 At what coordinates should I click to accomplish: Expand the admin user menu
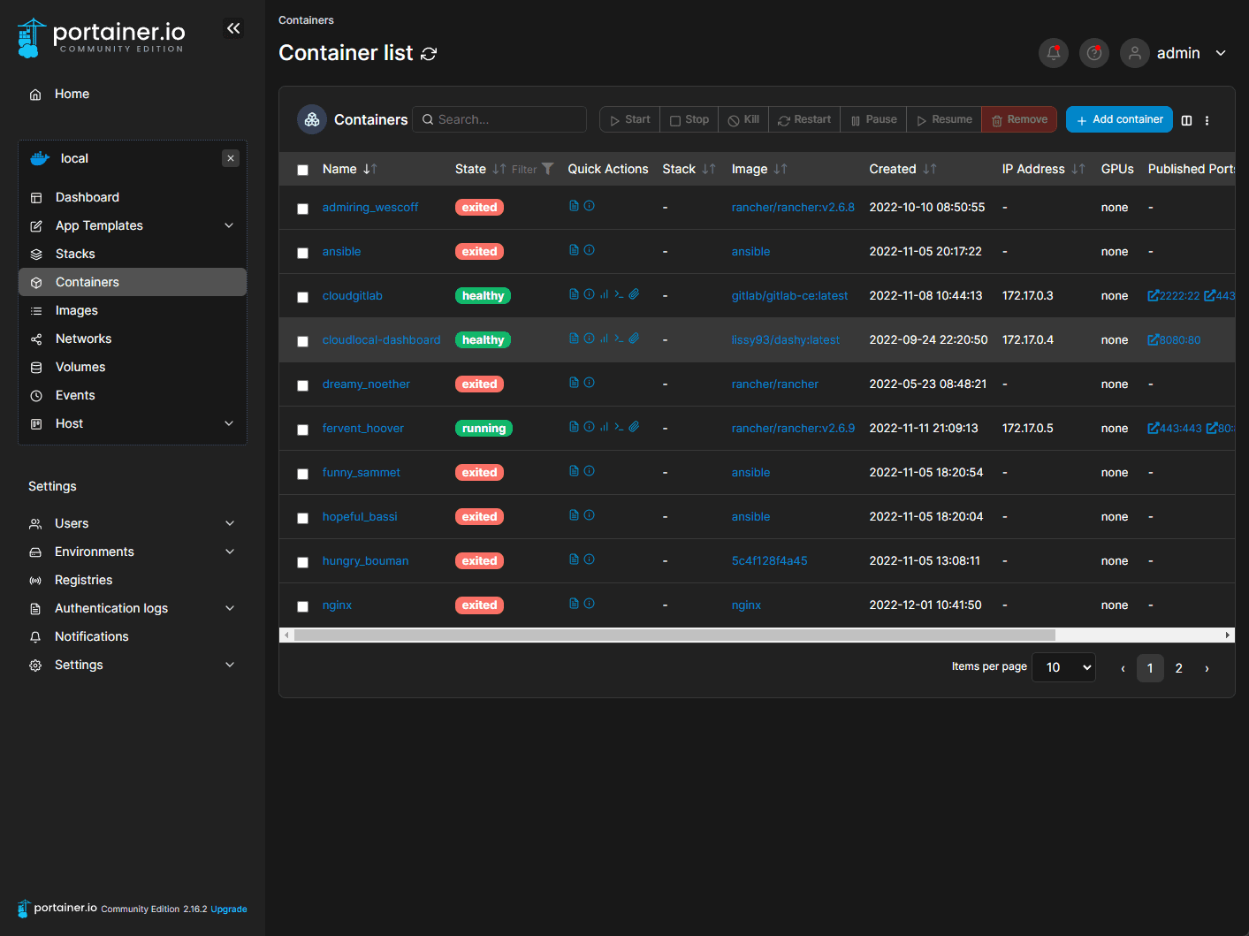tap(1221, 53)
